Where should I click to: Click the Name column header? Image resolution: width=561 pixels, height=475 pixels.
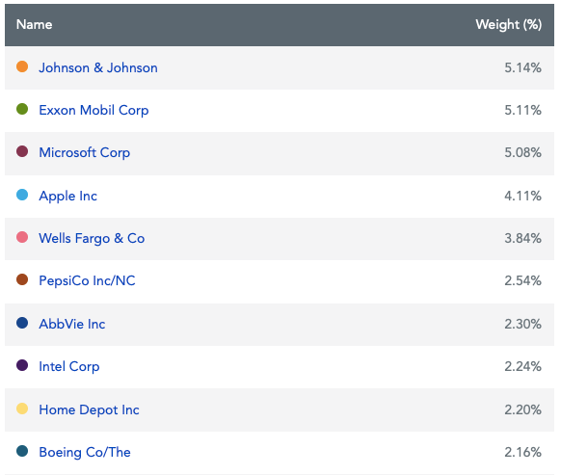click(35, 25)
